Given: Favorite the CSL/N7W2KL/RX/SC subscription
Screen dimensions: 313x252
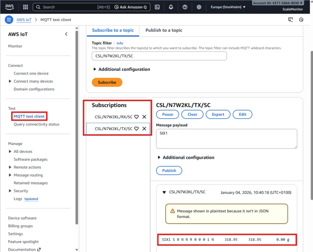Looking at the screenshot, I should click(136, 117).
